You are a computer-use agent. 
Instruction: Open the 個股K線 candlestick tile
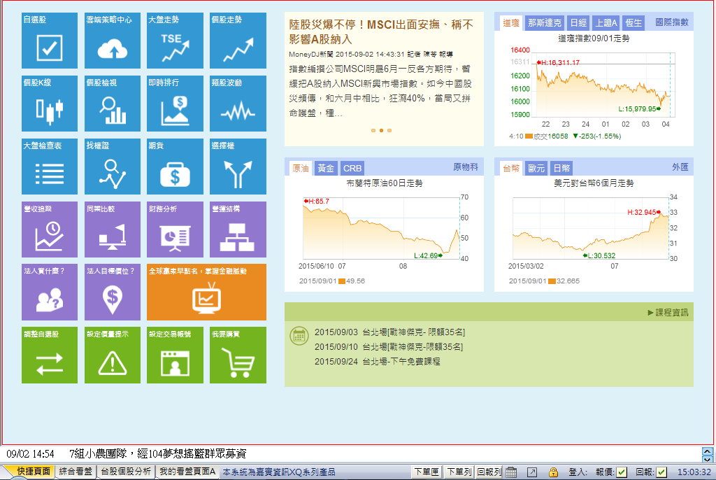50,104
